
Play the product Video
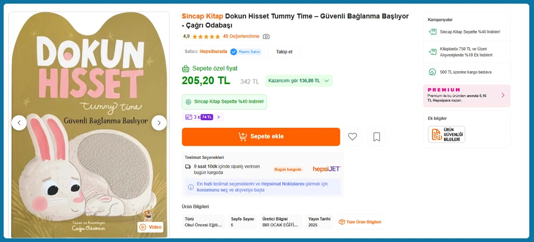coord(150,227)
